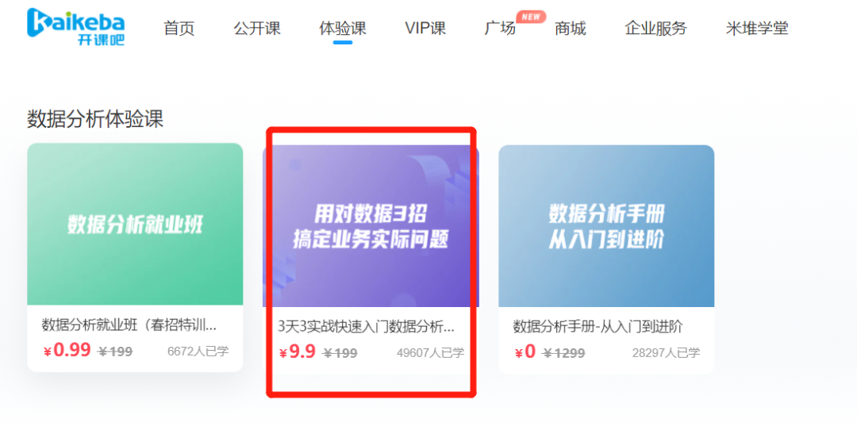
Task: Open the purple 用对数据3招 course thumbnail
Action: [x=371, y=226]
